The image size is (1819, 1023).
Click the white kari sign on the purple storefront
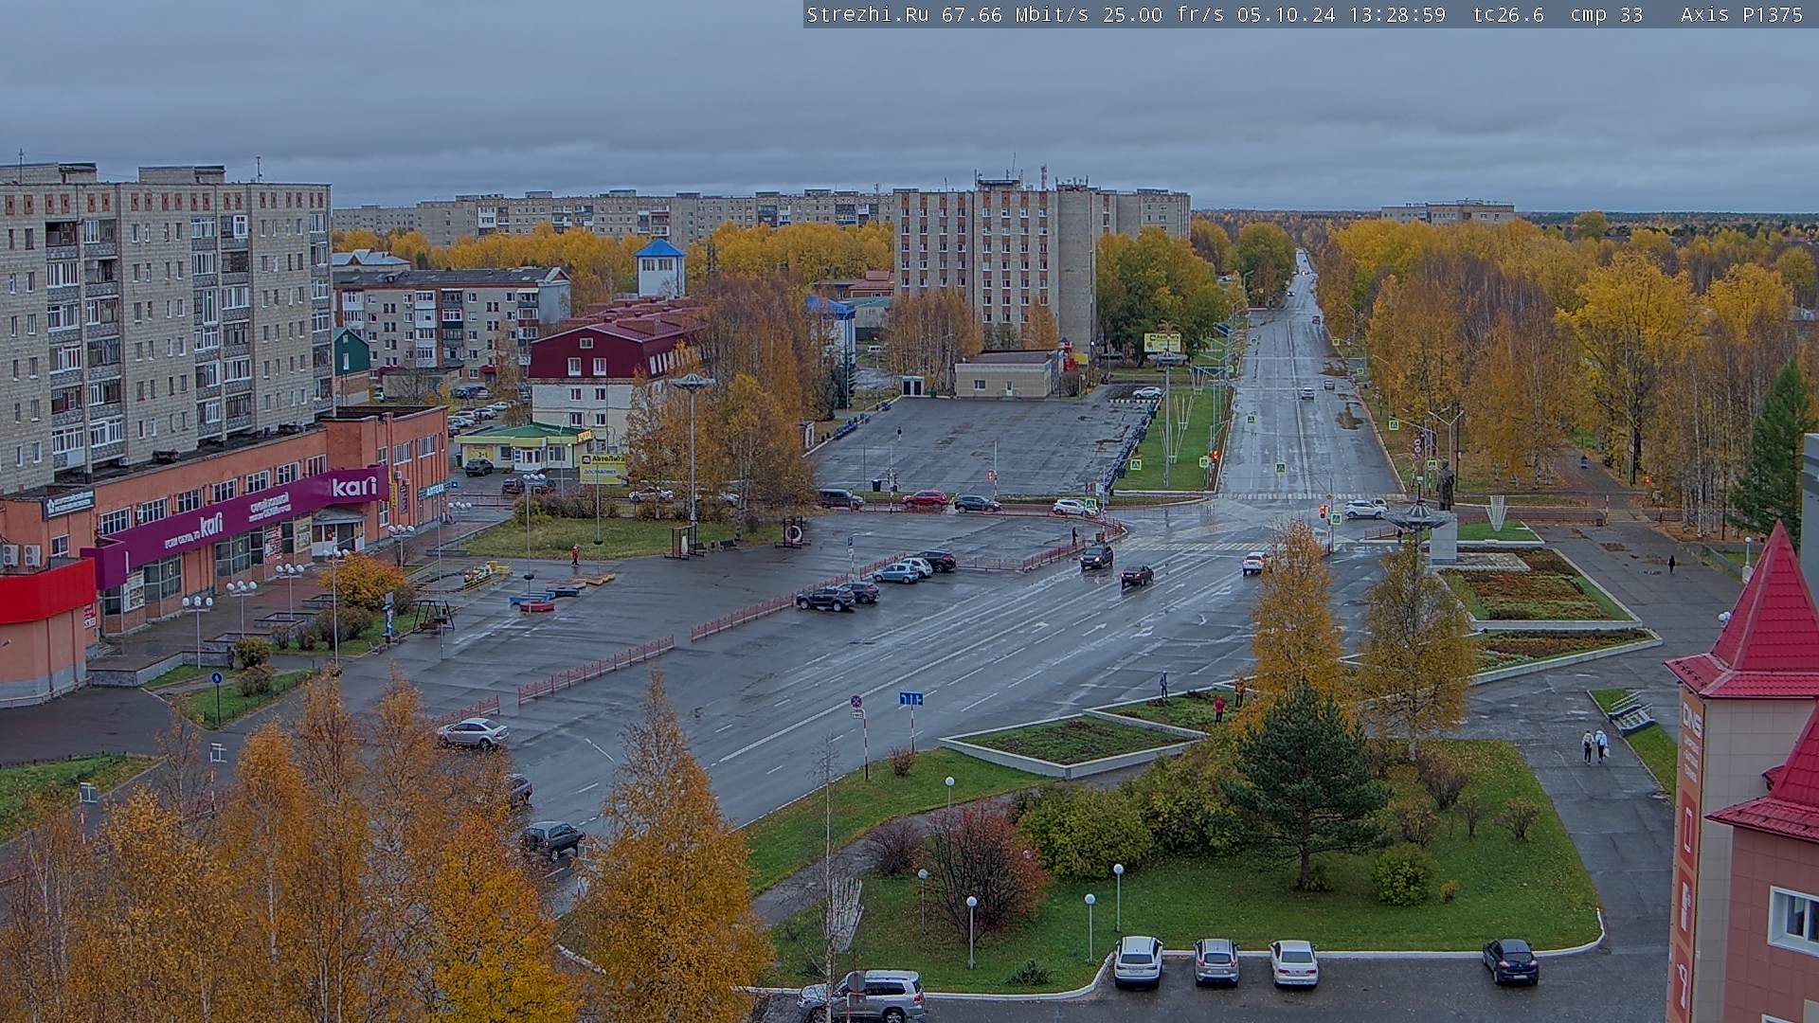click(354, 486)
